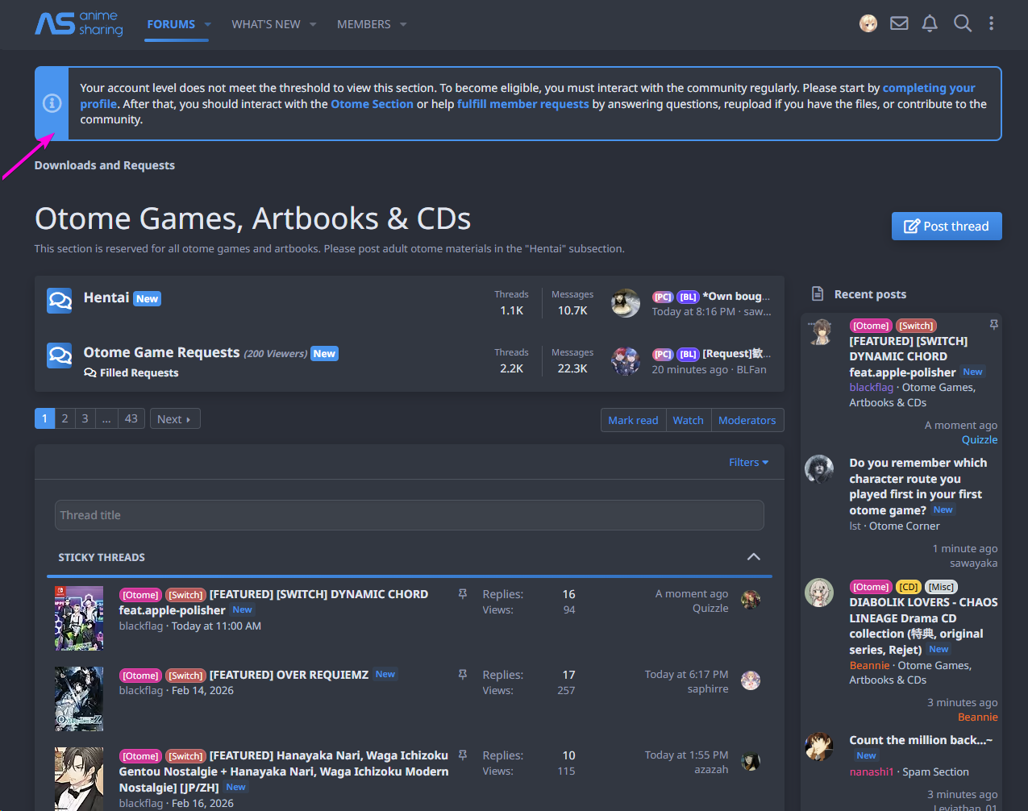Viewport: 1028px width, 811px height.
Task: Expand hidden page numbers ellipsis
Action: pyautogui.click(x=106, y=418)
